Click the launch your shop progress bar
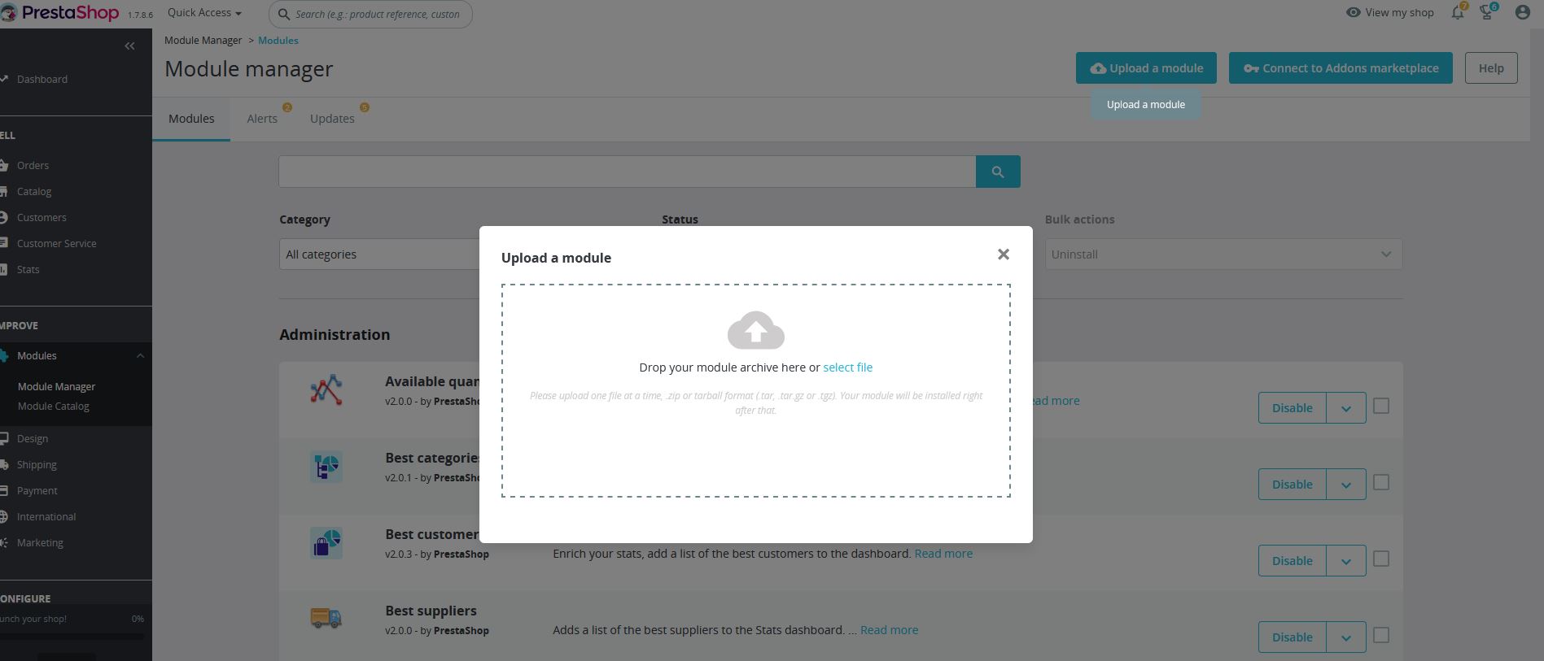Image resolution: width=1544 pixels, height=661 pixels. [x=72, y=636]
